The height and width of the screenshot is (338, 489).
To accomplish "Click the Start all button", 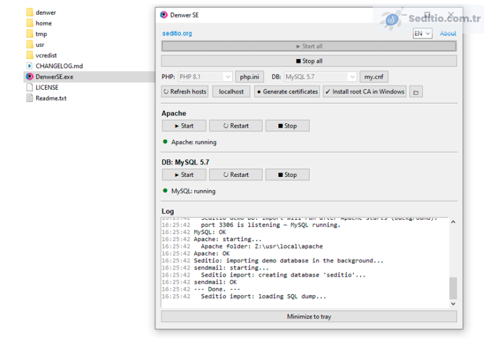I will [309, 46].
